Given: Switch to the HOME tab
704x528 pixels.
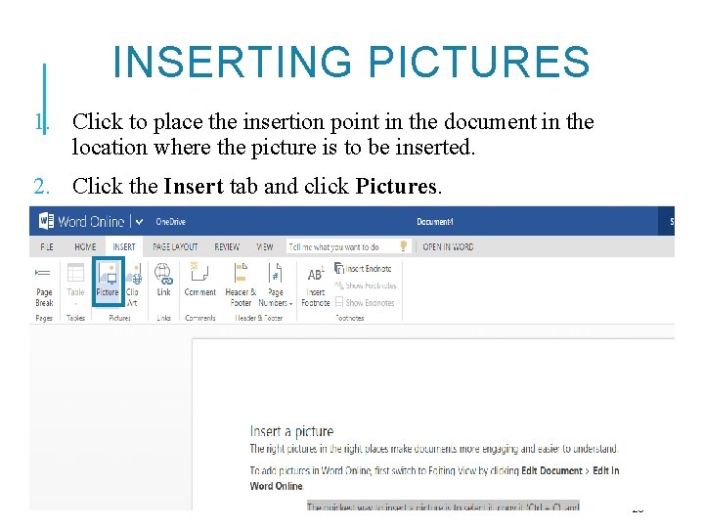Looking at the screenshot, I should point(85,247).
